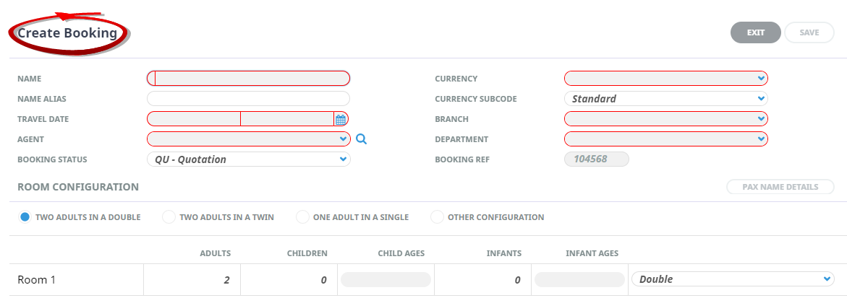Edit Room 1 Adults count field
Image resolution: width=847 pixels, height=298 pixels.
[x=192, y=280]
